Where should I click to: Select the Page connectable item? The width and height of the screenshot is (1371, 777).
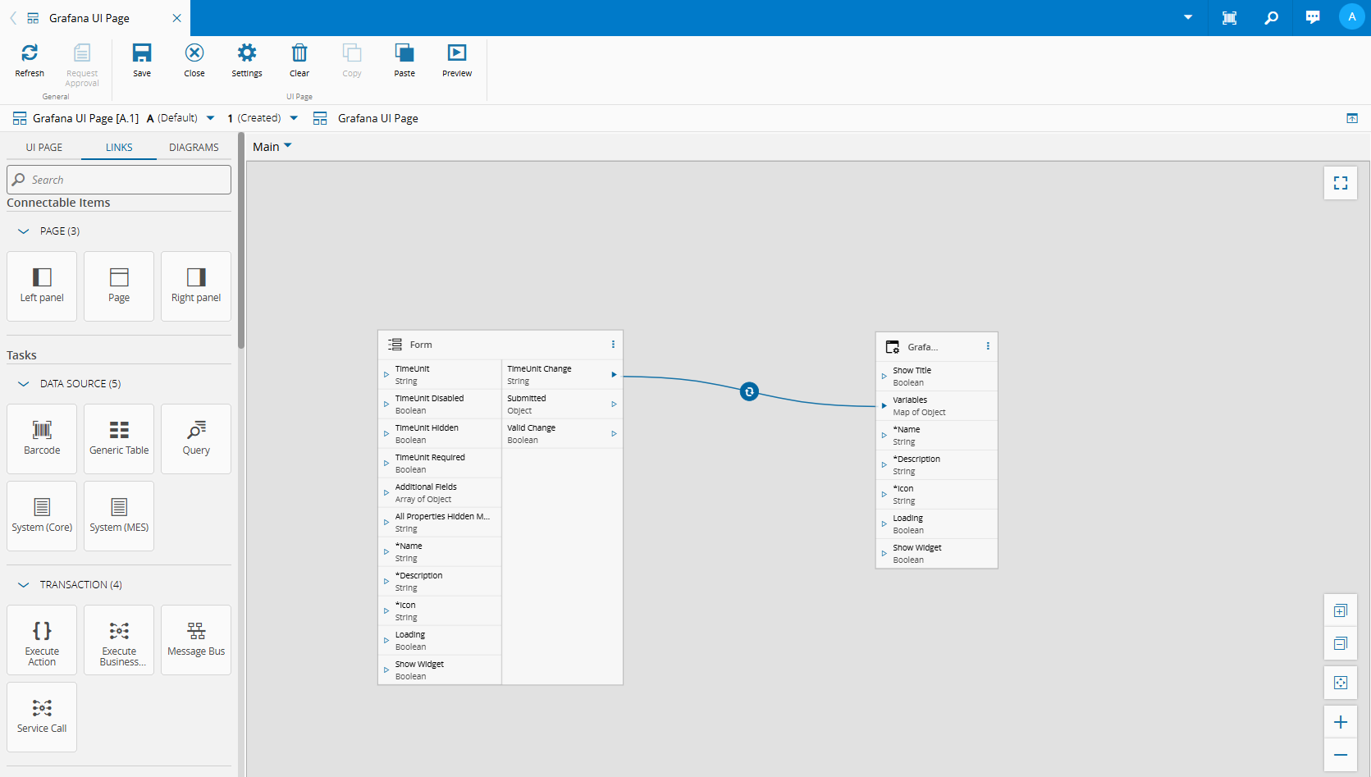119,286
